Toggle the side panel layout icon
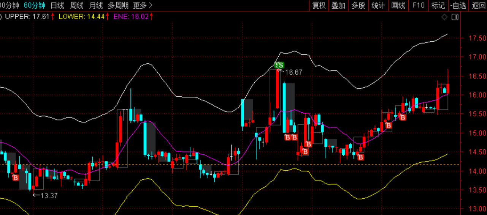 click(455, 17)
